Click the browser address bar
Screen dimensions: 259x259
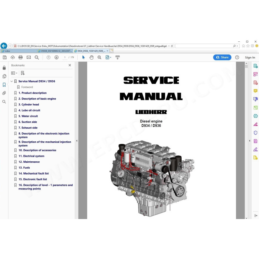coord(92,46)
